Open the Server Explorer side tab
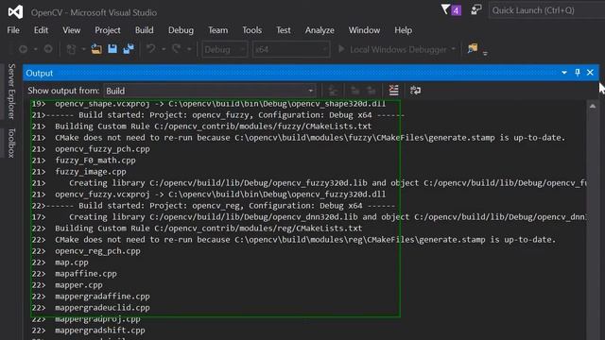Image resolution: width=605 pixels, height=340 pixels. point(11,92)
